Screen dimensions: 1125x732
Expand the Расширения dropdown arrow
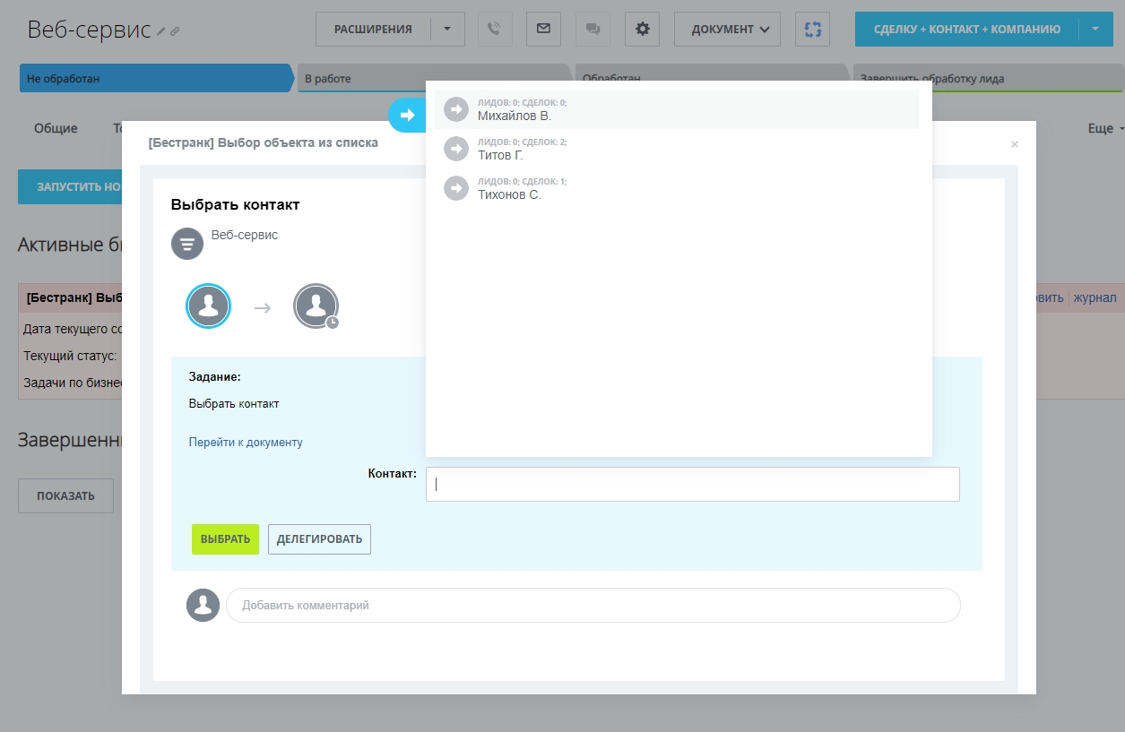click(447, 29)
